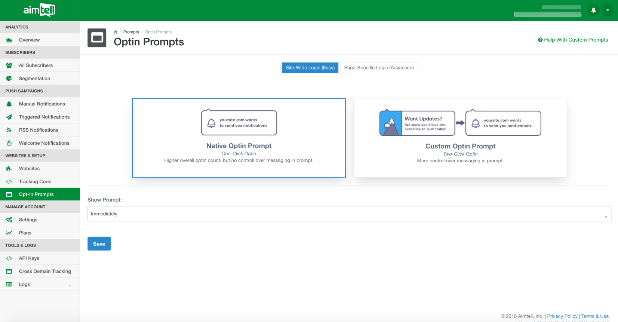Click Prompts in the breadcrumb
Viewport: 618px width, 322px height.
[131, 32]
